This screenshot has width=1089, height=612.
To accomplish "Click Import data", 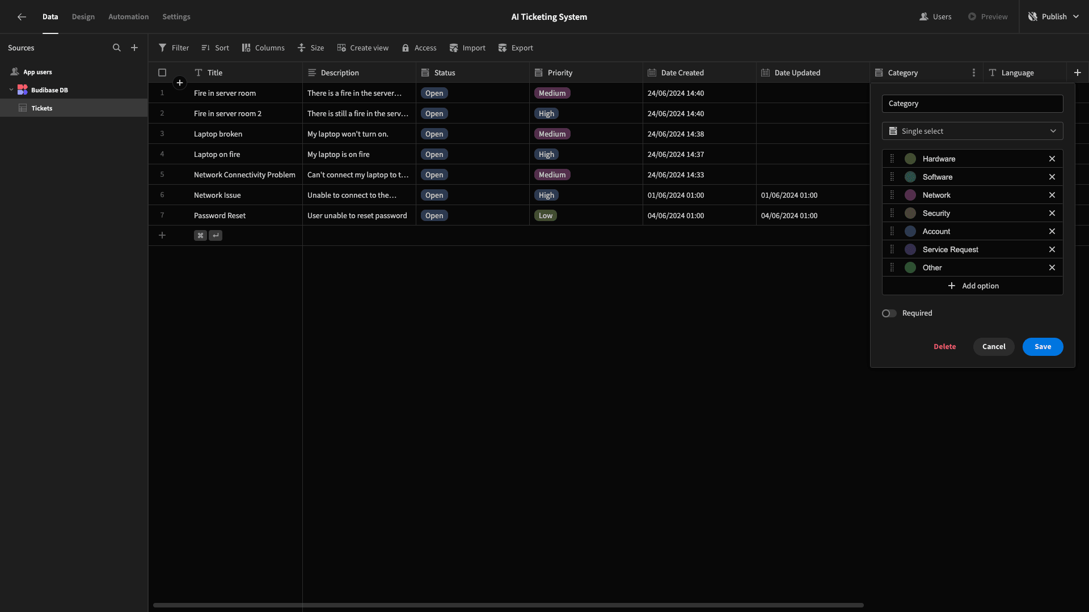I will [x=467, y=48].
